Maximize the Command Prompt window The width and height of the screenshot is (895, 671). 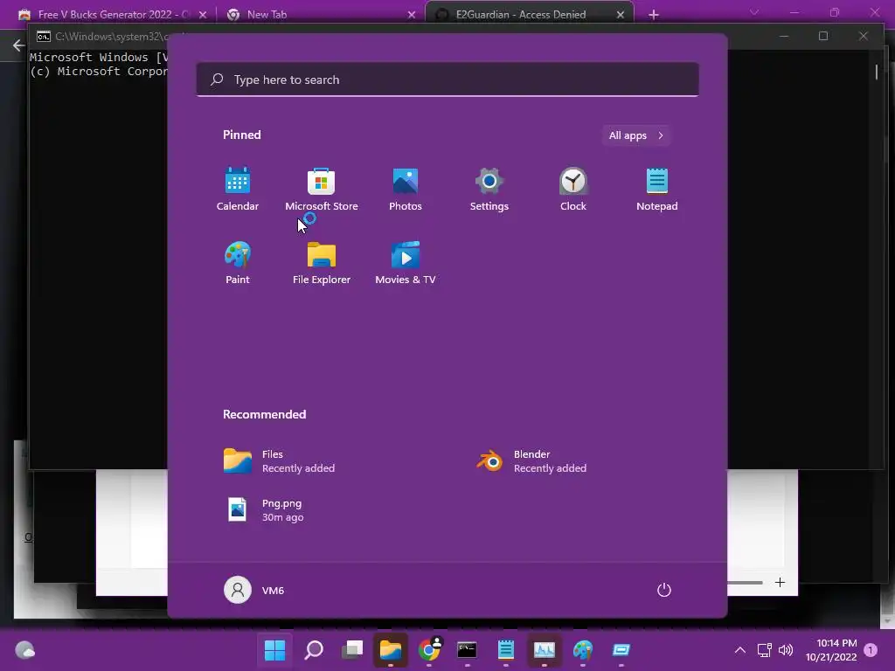pyautogui.click(x=823, y=36)
